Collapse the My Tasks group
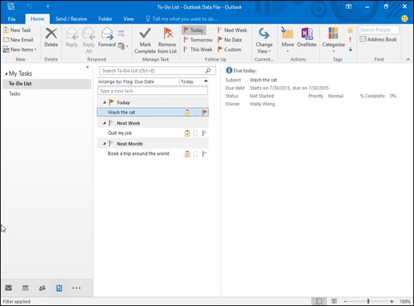This screenshot has width=414, height=306. (x=6, y=74)
